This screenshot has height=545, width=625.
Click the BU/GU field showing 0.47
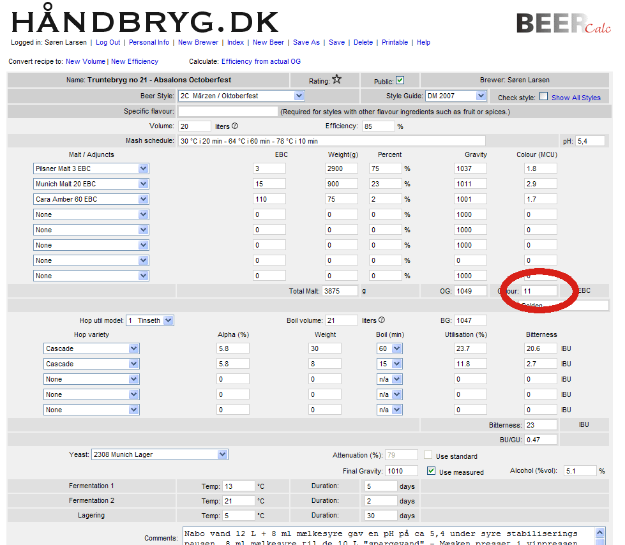[x=541, y=440]
